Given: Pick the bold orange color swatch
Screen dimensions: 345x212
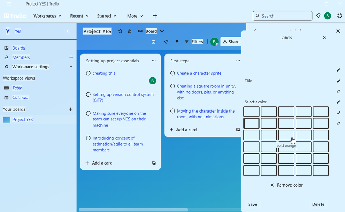Looking at the screenshot, I should tap(286, 135).
